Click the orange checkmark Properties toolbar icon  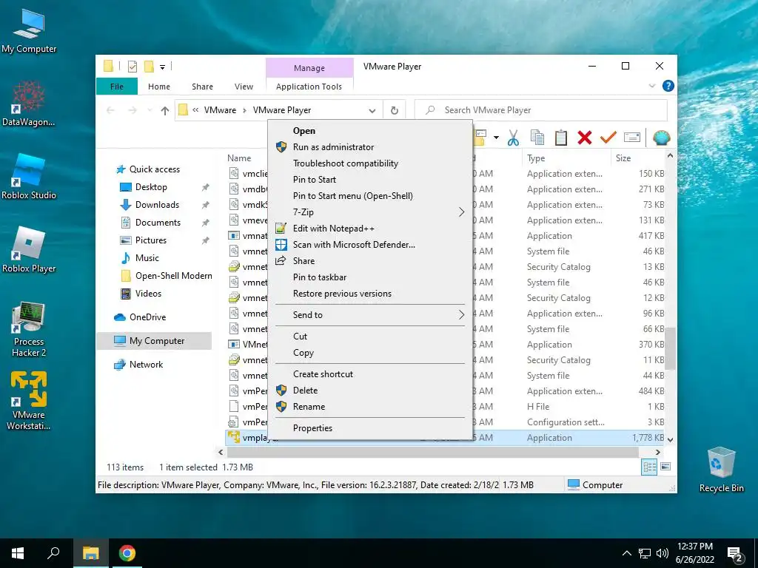[608, 138]
